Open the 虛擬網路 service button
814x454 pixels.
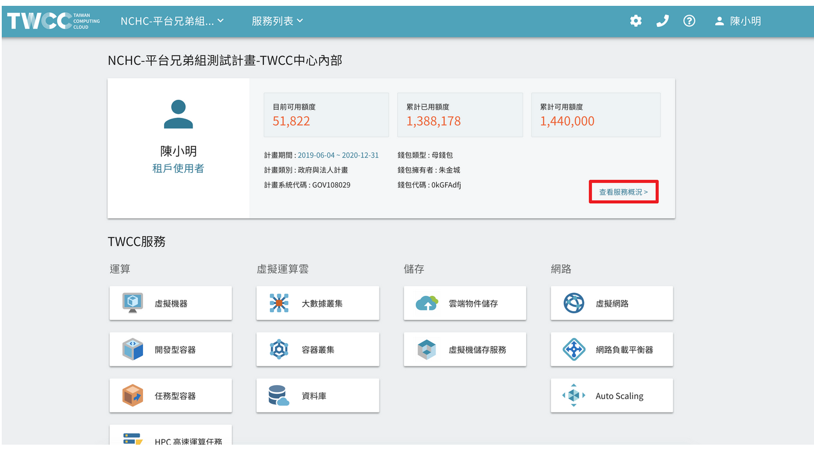pos(612,303)
